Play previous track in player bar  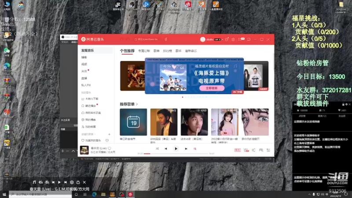click(166, 149)
